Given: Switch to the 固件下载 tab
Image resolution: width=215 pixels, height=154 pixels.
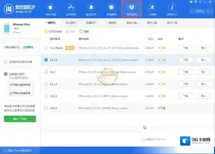Looking at the screenshot, I should tap(172, 23).
